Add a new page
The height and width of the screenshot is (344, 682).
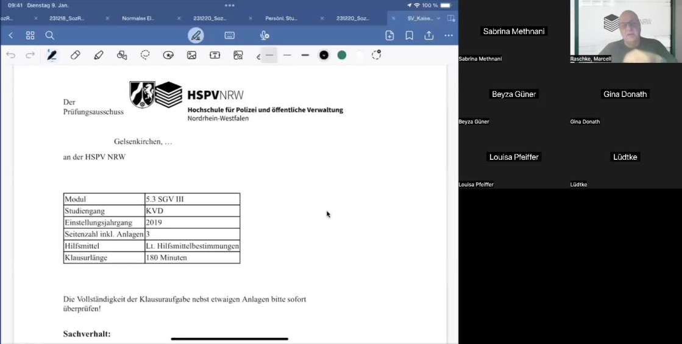tap(389, 36)
